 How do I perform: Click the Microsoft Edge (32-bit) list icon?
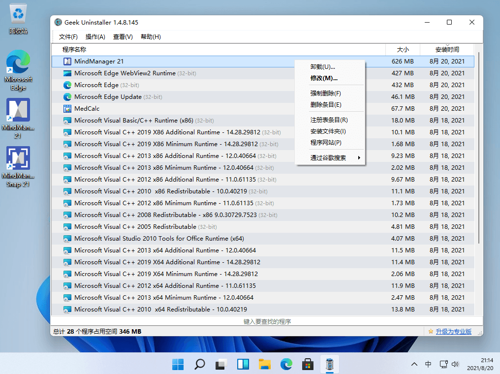(x=67, y=85)
